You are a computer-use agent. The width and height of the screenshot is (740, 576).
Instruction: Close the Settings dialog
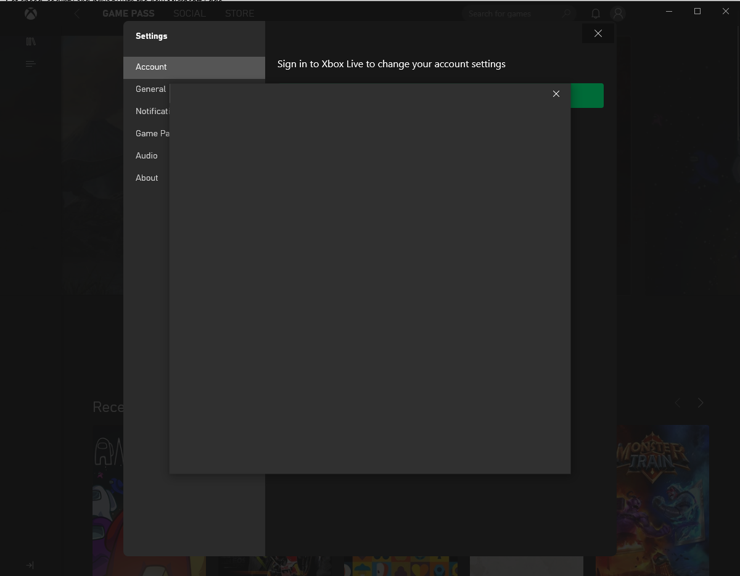click(598, 33)
